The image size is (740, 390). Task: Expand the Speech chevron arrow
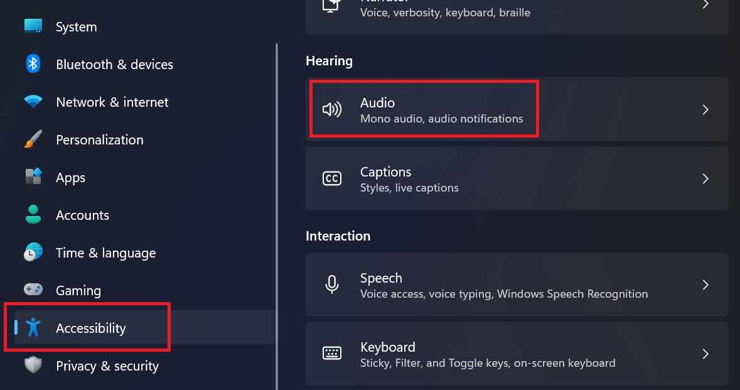tap(705, 284)
